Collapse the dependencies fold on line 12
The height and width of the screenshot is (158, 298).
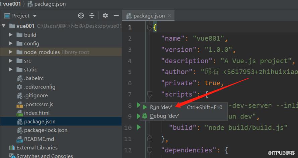[x=150, y=150]
